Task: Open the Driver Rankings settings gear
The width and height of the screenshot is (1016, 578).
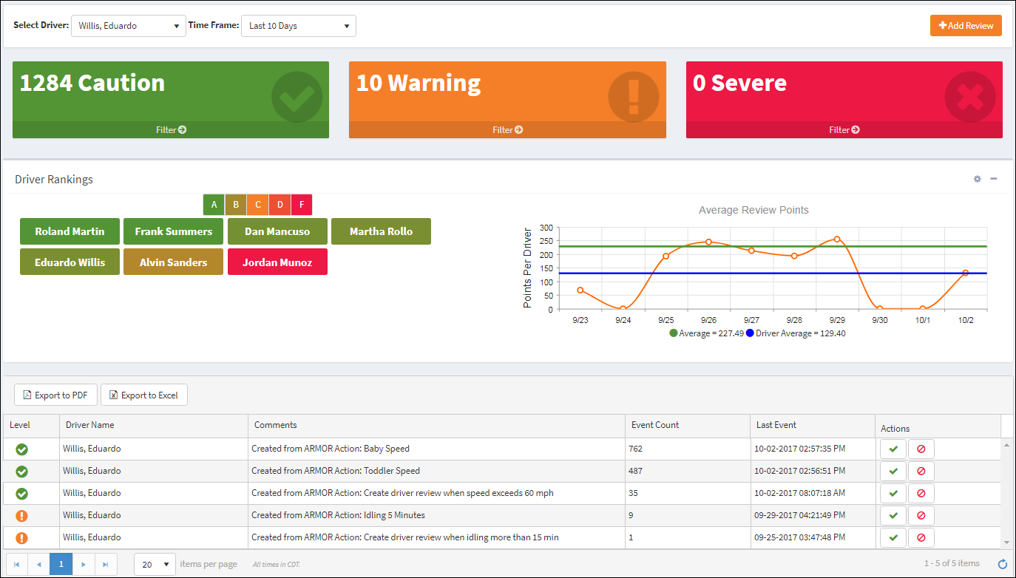Action: pos(977,179)
